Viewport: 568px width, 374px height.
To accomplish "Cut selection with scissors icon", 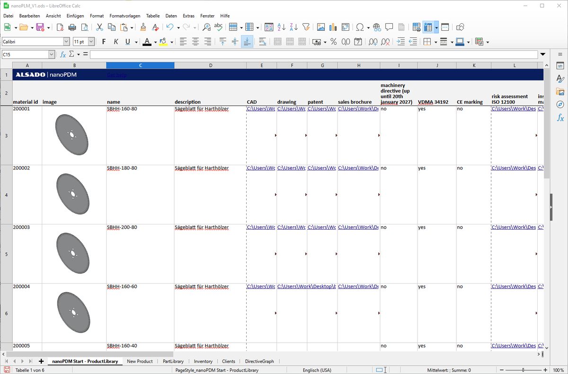I will point(99,27).
